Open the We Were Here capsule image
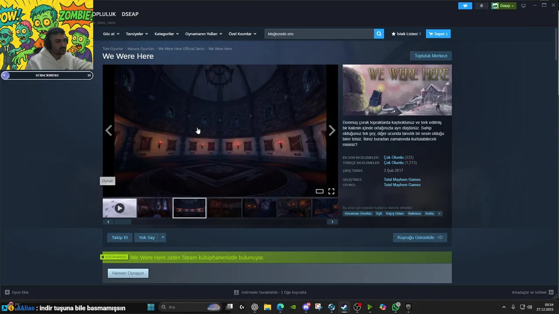 [397, 90]
